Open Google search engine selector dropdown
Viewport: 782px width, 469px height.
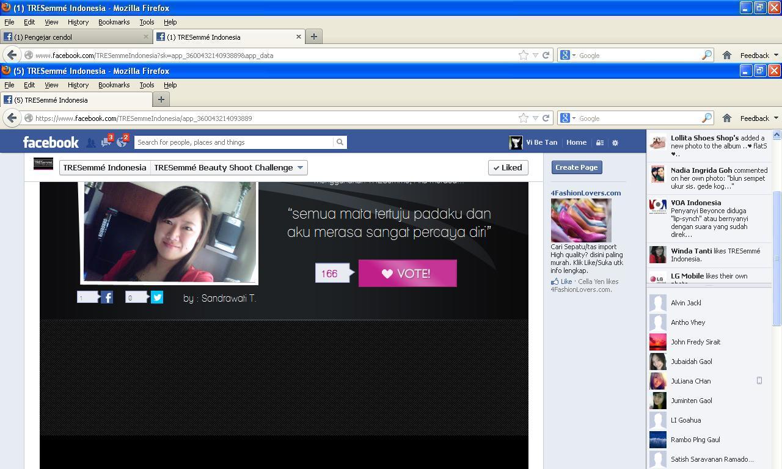[568, 118]
